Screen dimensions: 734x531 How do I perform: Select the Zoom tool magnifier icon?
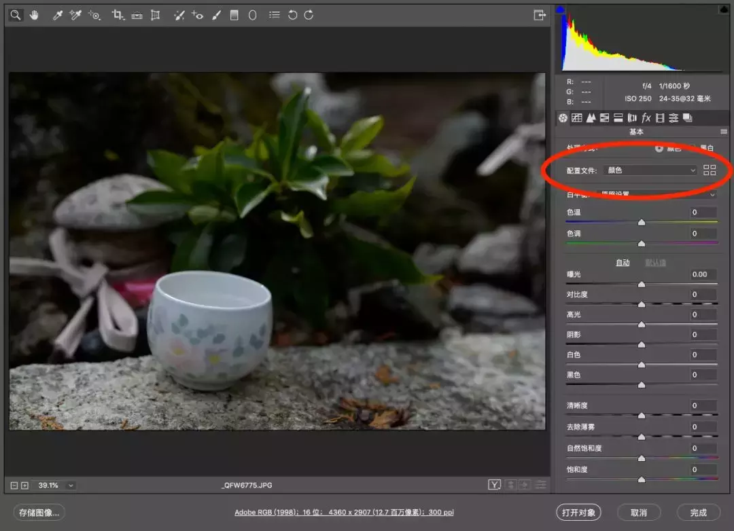[16, 15]
